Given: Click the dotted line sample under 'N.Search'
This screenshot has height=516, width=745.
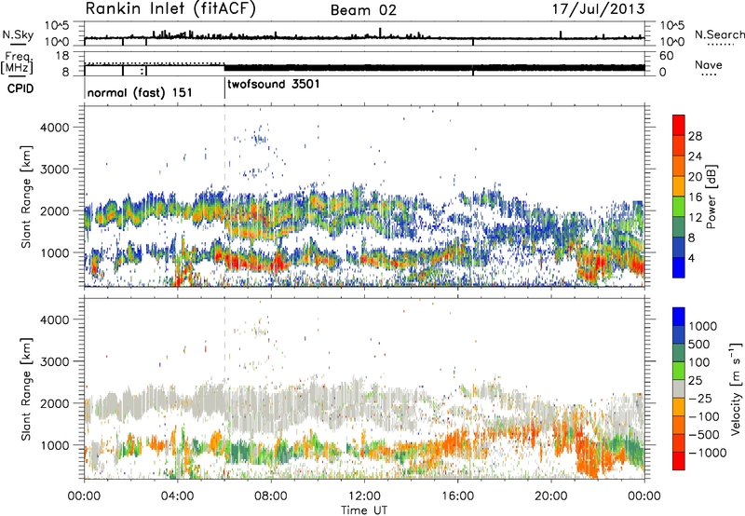Looking at the screenshot, I should coord(721,45).
